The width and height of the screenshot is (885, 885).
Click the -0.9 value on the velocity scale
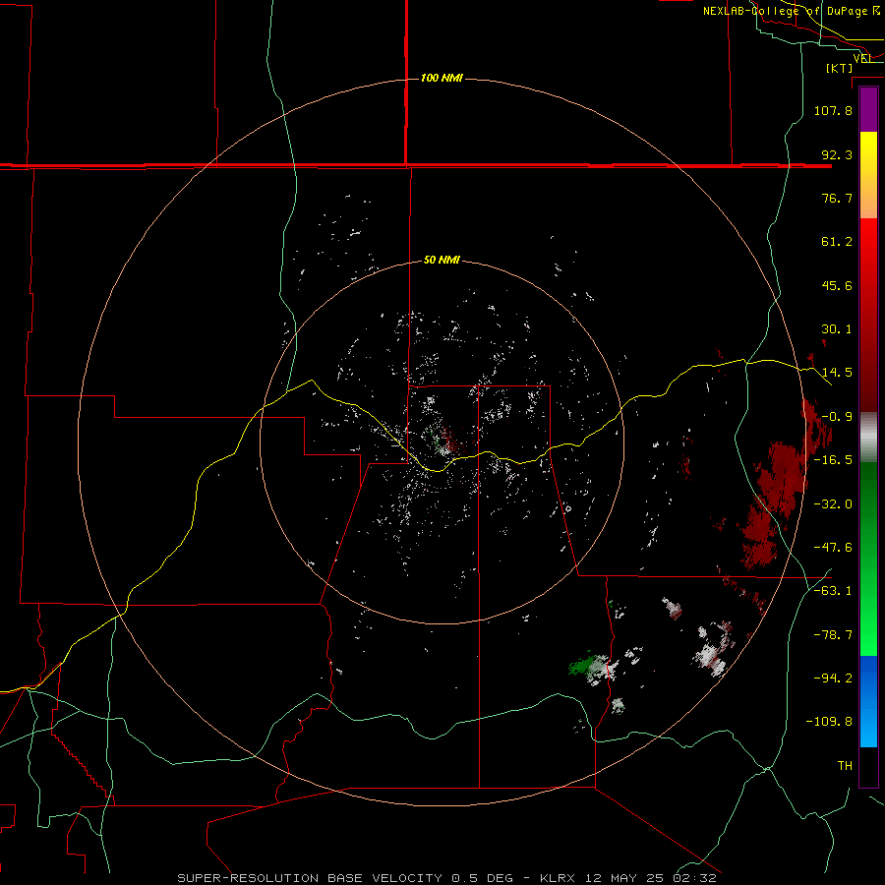click(x=837, y=417)
